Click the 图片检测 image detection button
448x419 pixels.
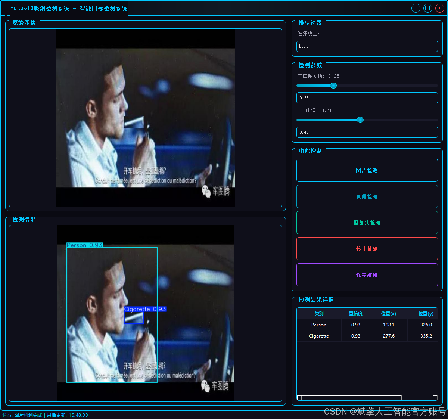click(x=367, y=170)
